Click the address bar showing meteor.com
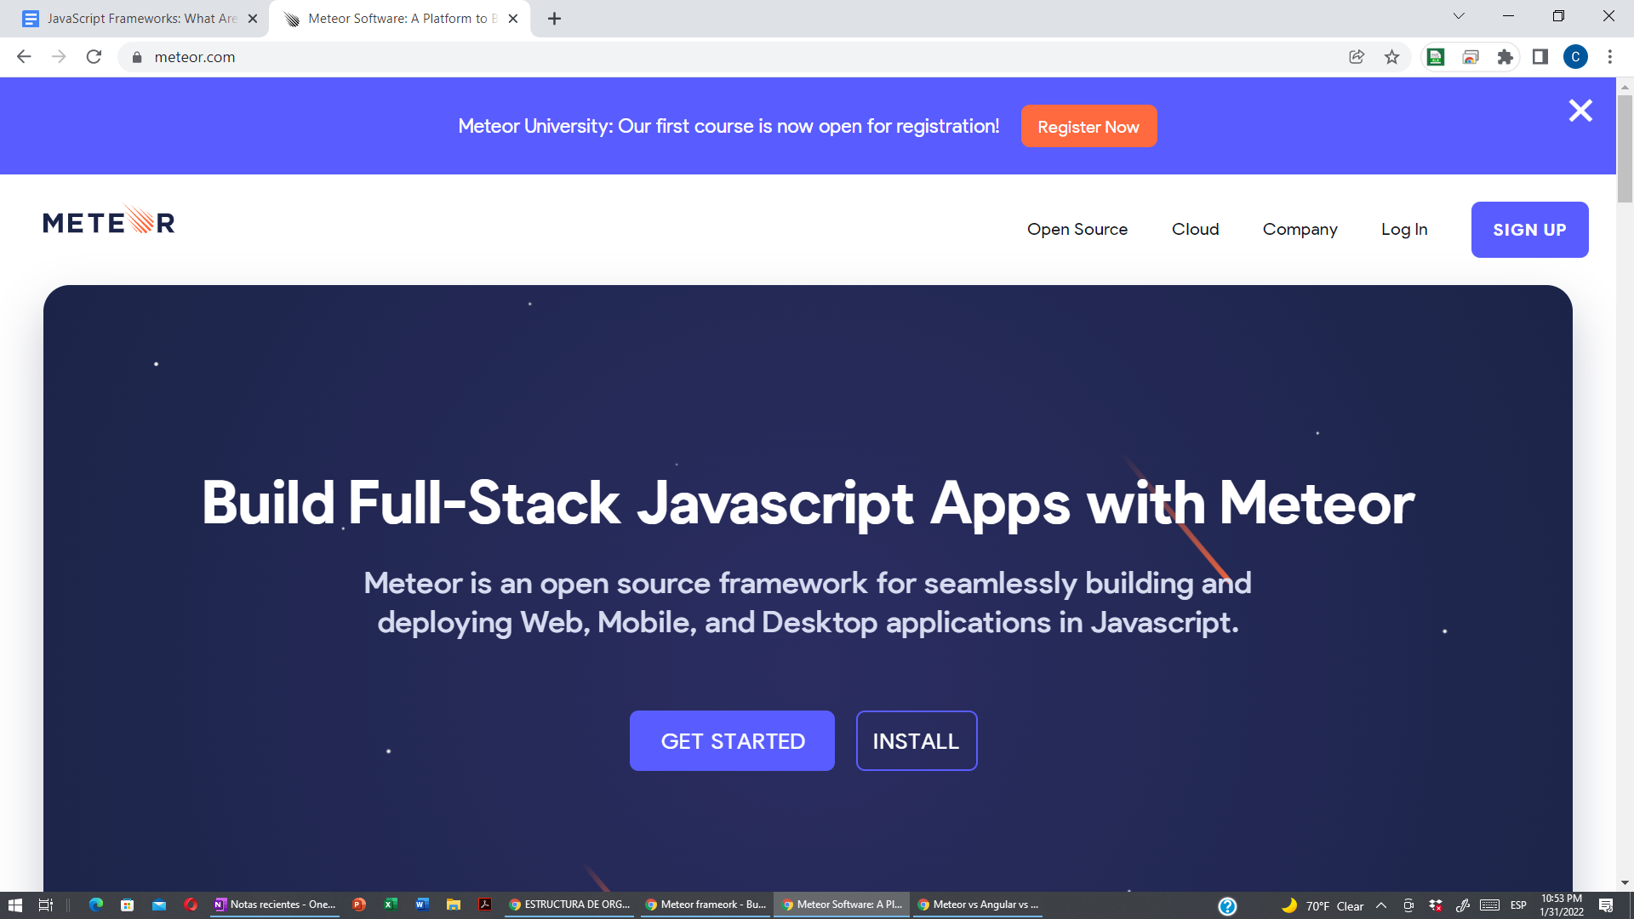The image size is (1634, 919). 732,57
